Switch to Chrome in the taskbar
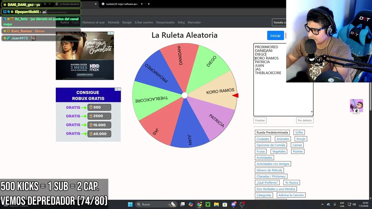This screenshot has width=372, height=209. tap(199, 204)
